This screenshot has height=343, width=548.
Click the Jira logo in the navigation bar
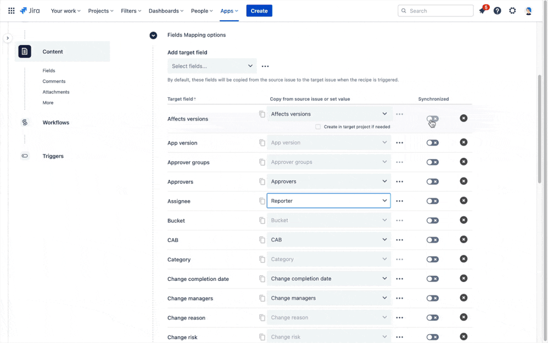click(30, 10)
